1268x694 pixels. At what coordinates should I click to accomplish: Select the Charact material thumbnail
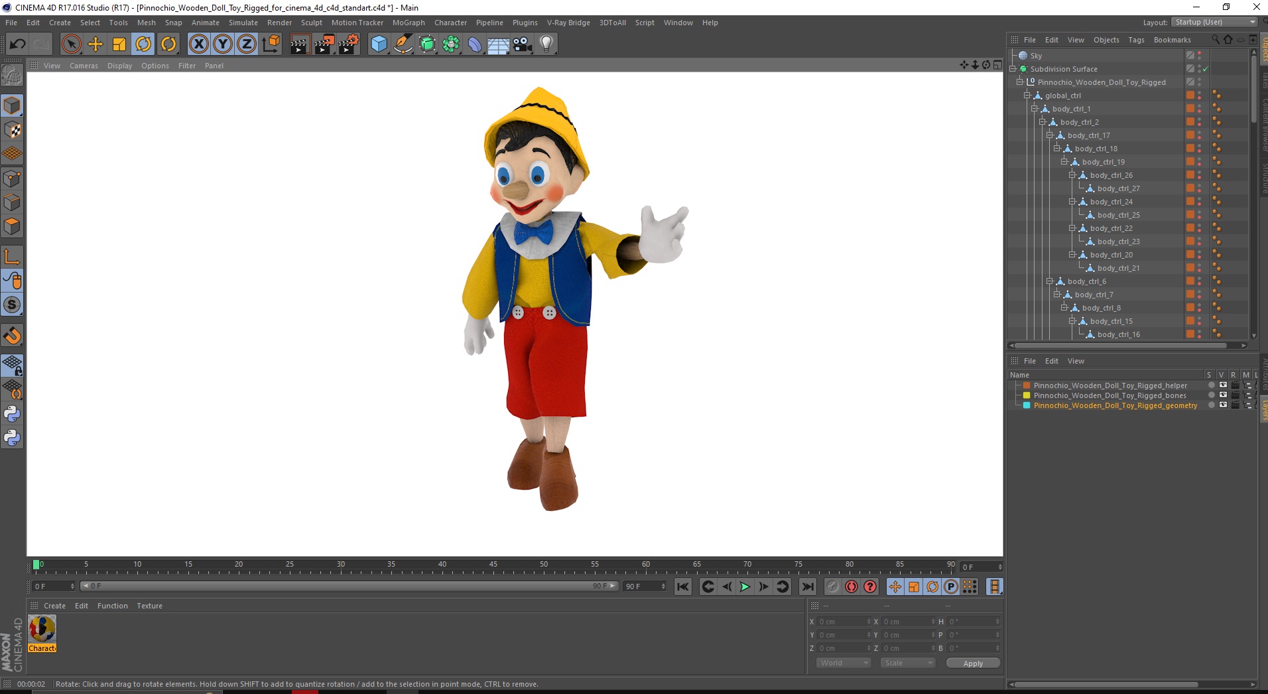point(42,634)
